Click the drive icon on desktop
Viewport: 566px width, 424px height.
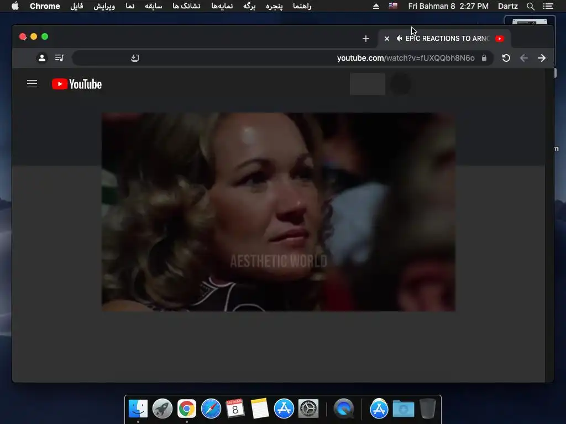pyautogui.click(x=530, y=22)
